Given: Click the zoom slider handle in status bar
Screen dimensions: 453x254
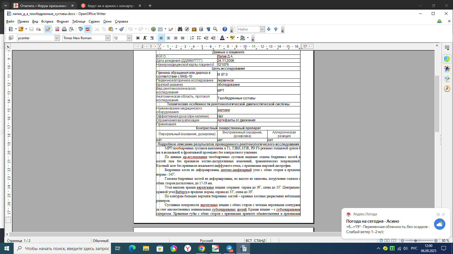Looking at the screenshot, I should (416, 240).
